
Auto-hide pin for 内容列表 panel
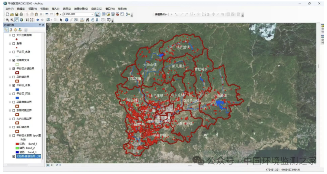[40, 25]
